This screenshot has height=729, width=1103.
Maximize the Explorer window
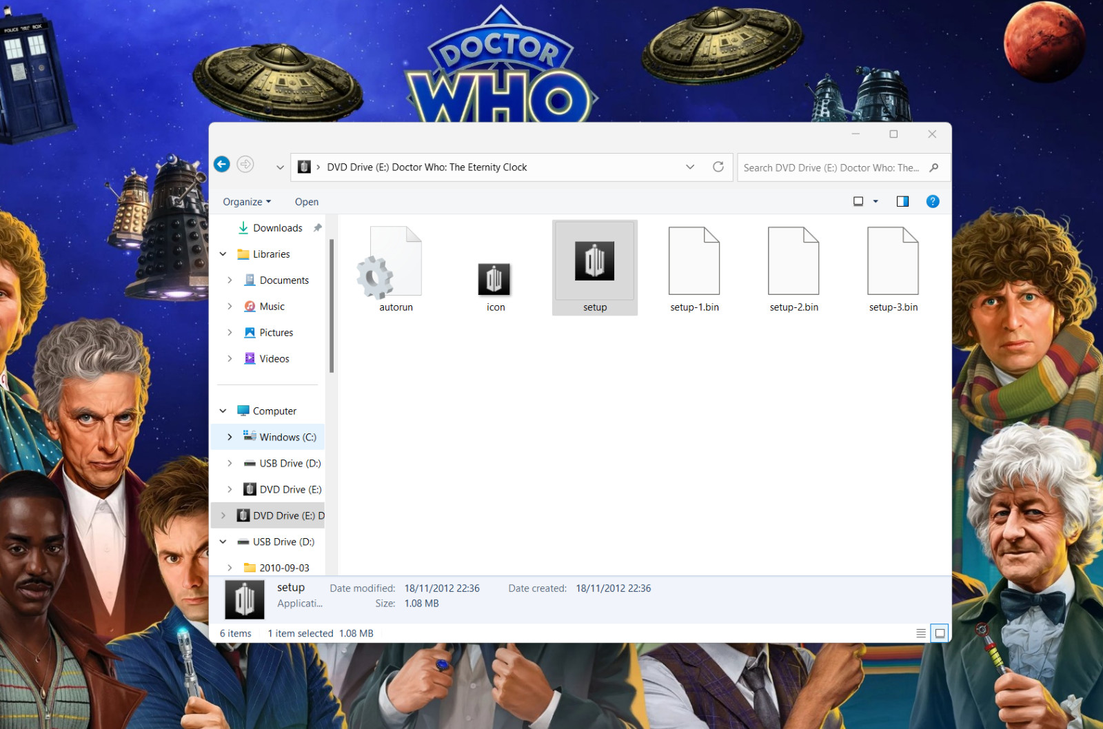click(893, 134)
